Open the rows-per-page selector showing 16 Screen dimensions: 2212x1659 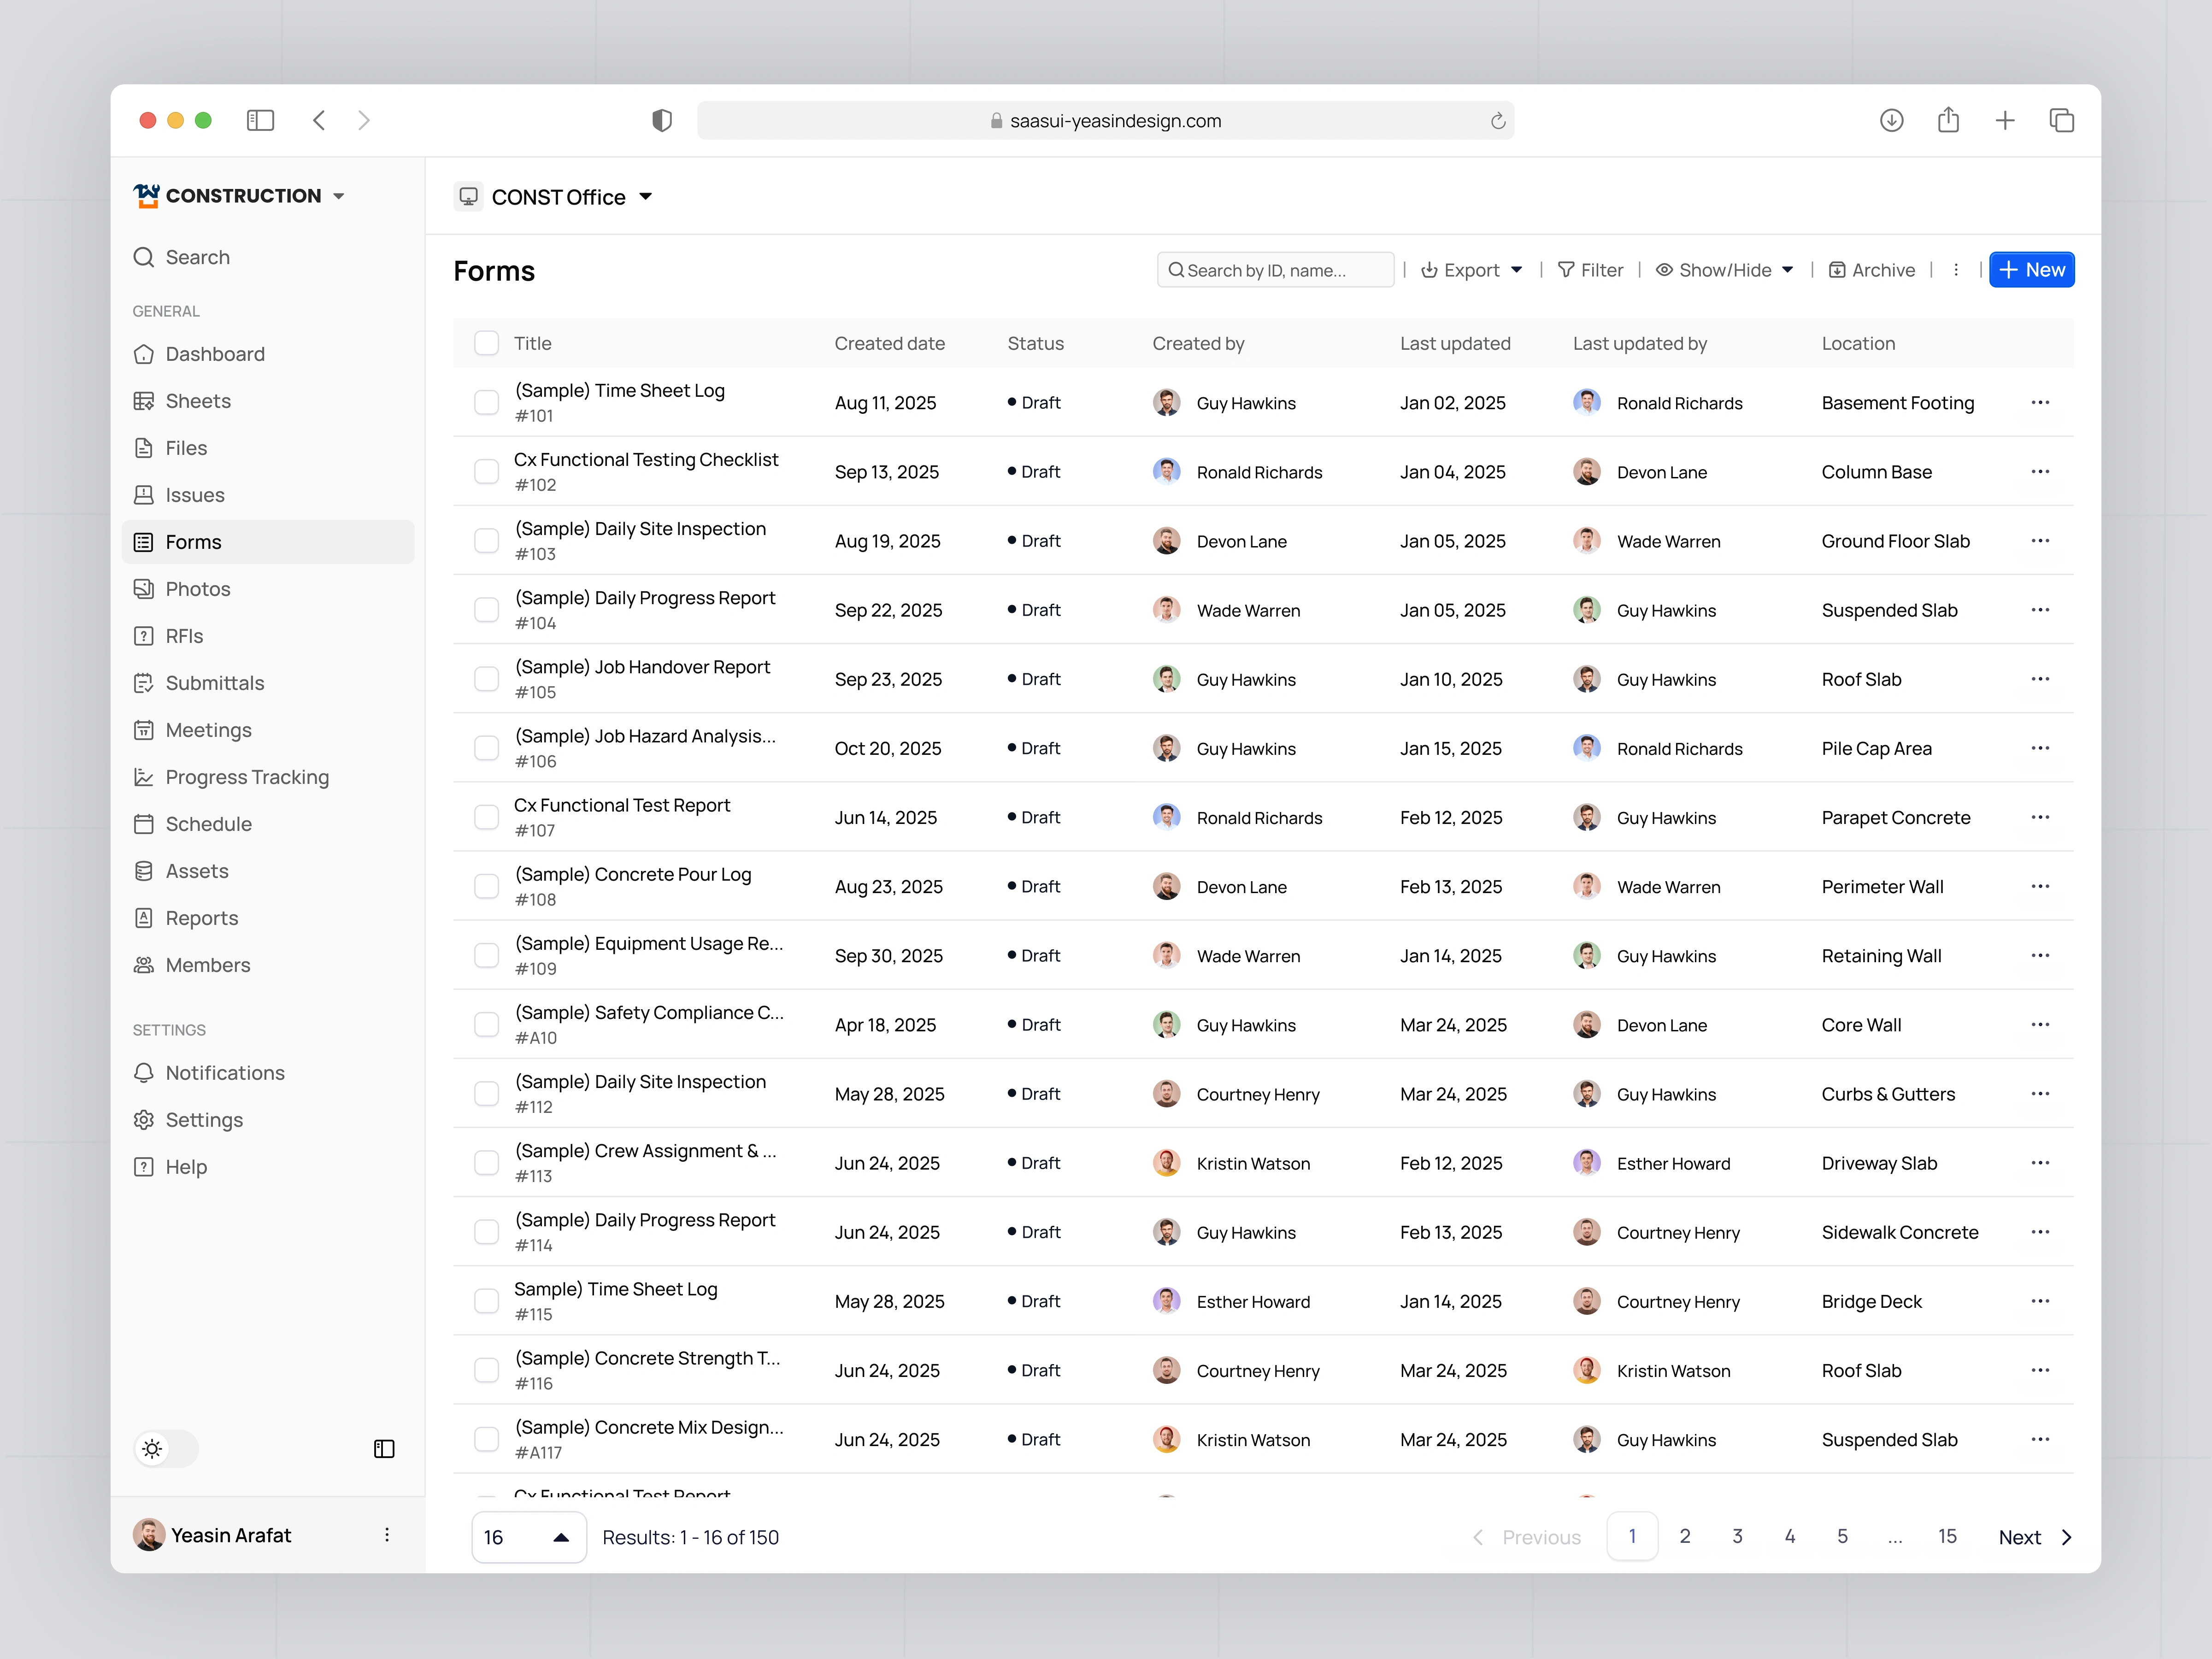tap(528, 1537)
